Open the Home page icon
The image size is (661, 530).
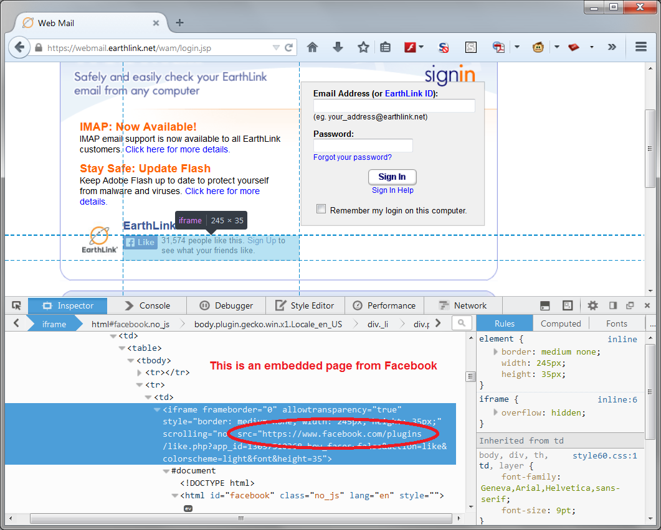[x=312, y=47]
